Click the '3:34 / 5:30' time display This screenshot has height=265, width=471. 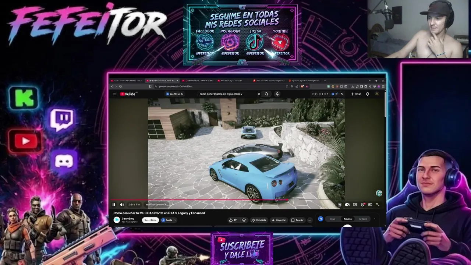pos(134,205)
